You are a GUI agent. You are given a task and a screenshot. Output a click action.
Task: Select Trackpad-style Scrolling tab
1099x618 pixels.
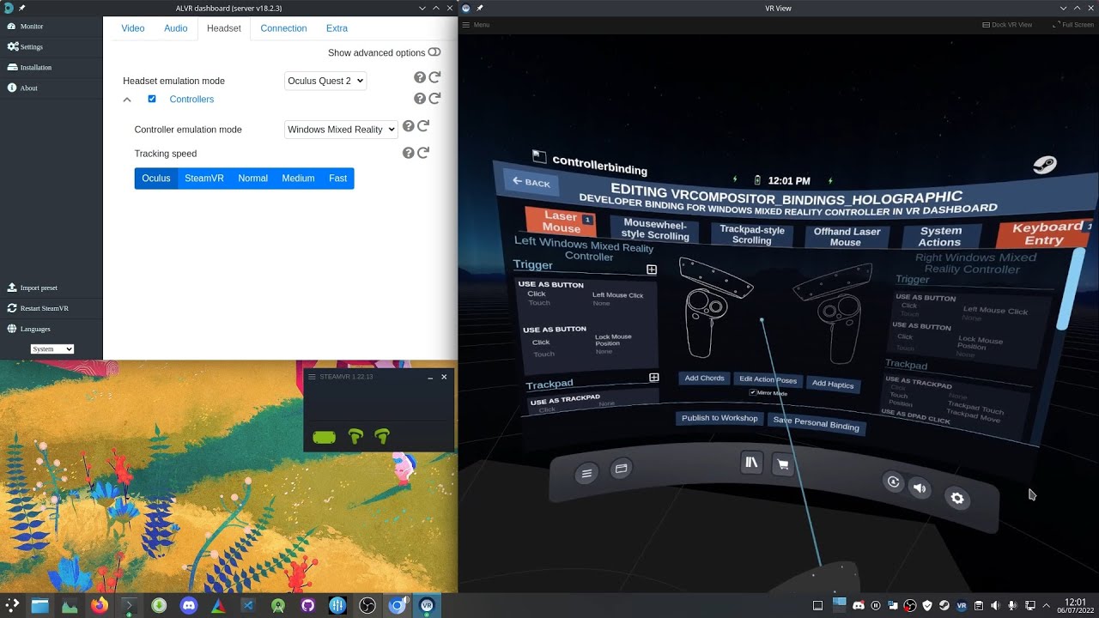pyautogui.click(x=752, y=234)
